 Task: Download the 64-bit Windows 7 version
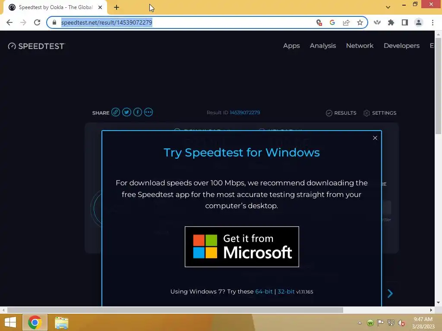pyautogui.click(x=264, y=292)
